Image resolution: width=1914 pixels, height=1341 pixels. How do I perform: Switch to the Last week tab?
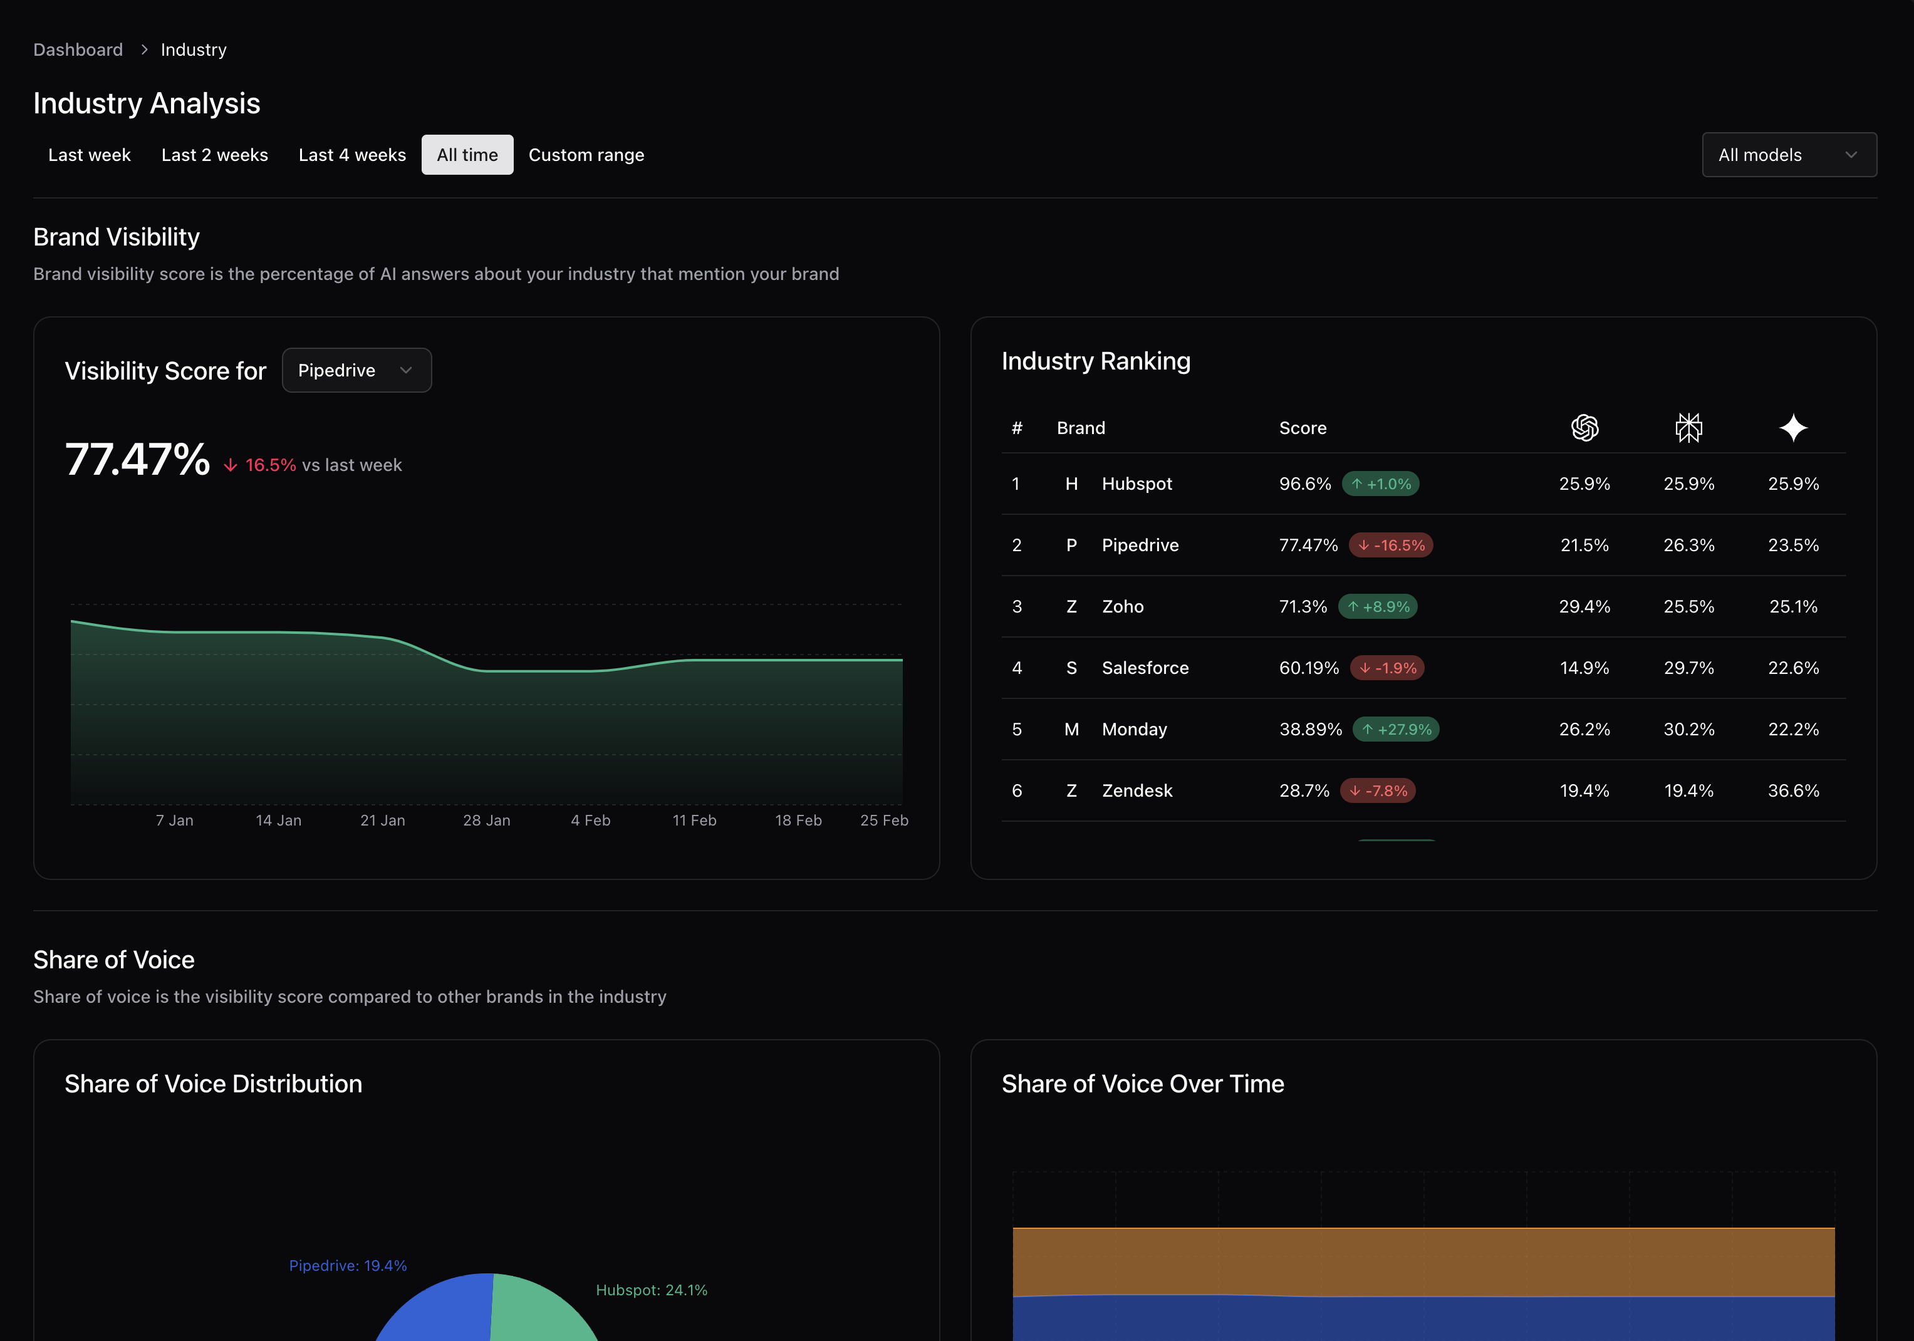89,155
